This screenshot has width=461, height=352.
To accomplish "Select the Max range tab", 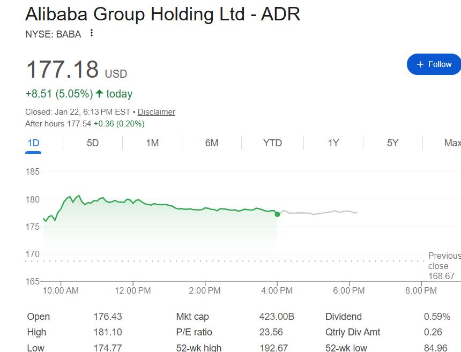I will pos(452,143).
